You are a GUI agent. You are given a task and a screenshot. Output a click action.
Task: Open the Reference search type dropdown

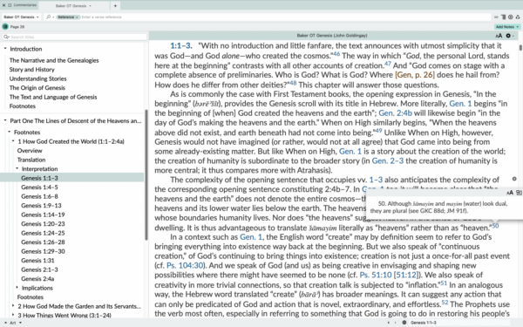[68, 17]
